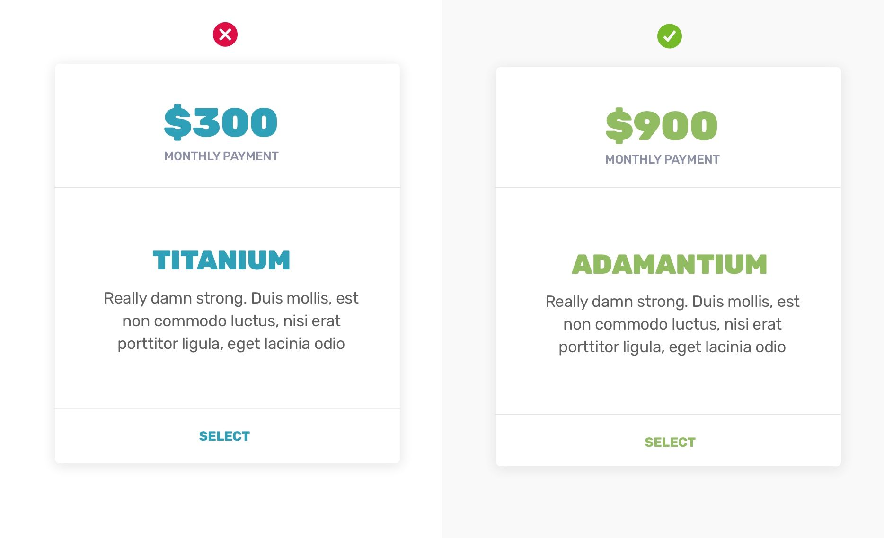
Task: Click the $900 price text
Action: (x=662, y=125)
